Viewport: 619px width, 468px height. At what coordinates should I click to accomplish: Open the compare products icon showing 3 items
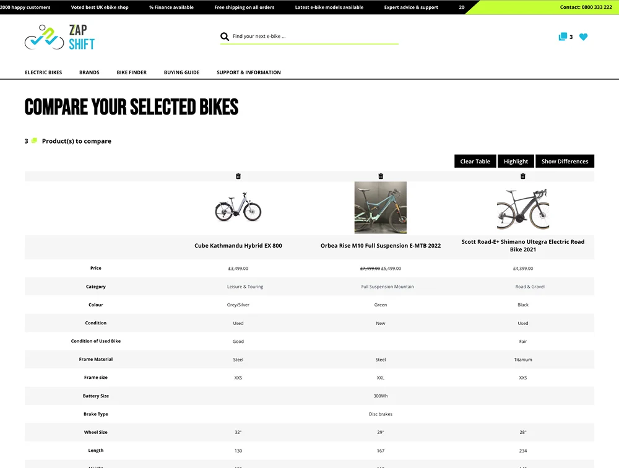[x=563, y=37]
